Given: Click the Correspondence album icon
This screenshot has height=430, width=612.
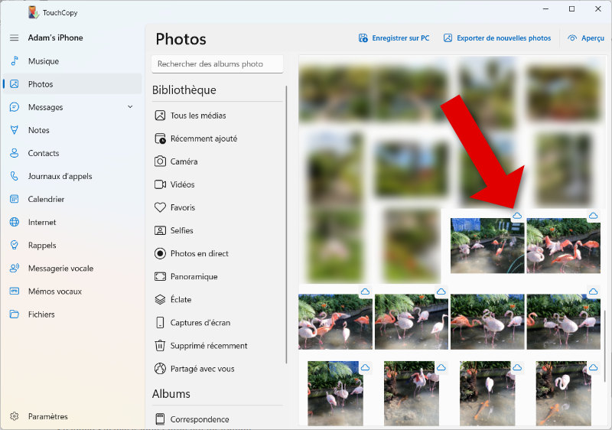Looking at the screenshot, I should [160, 419].
